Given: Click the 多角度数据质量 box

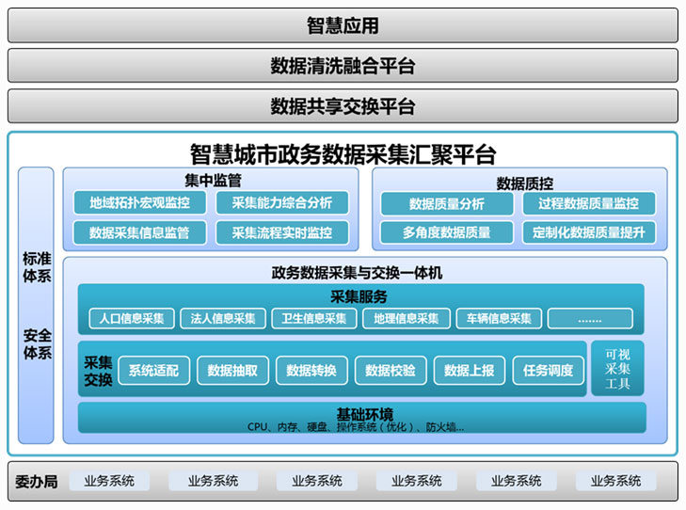Looking at the screenshot, I should [x=447, y=232].
